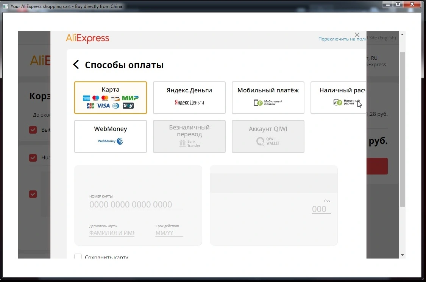
Task: Tick the Сохранить карту checkbox
Action: [x=78, y=257]
